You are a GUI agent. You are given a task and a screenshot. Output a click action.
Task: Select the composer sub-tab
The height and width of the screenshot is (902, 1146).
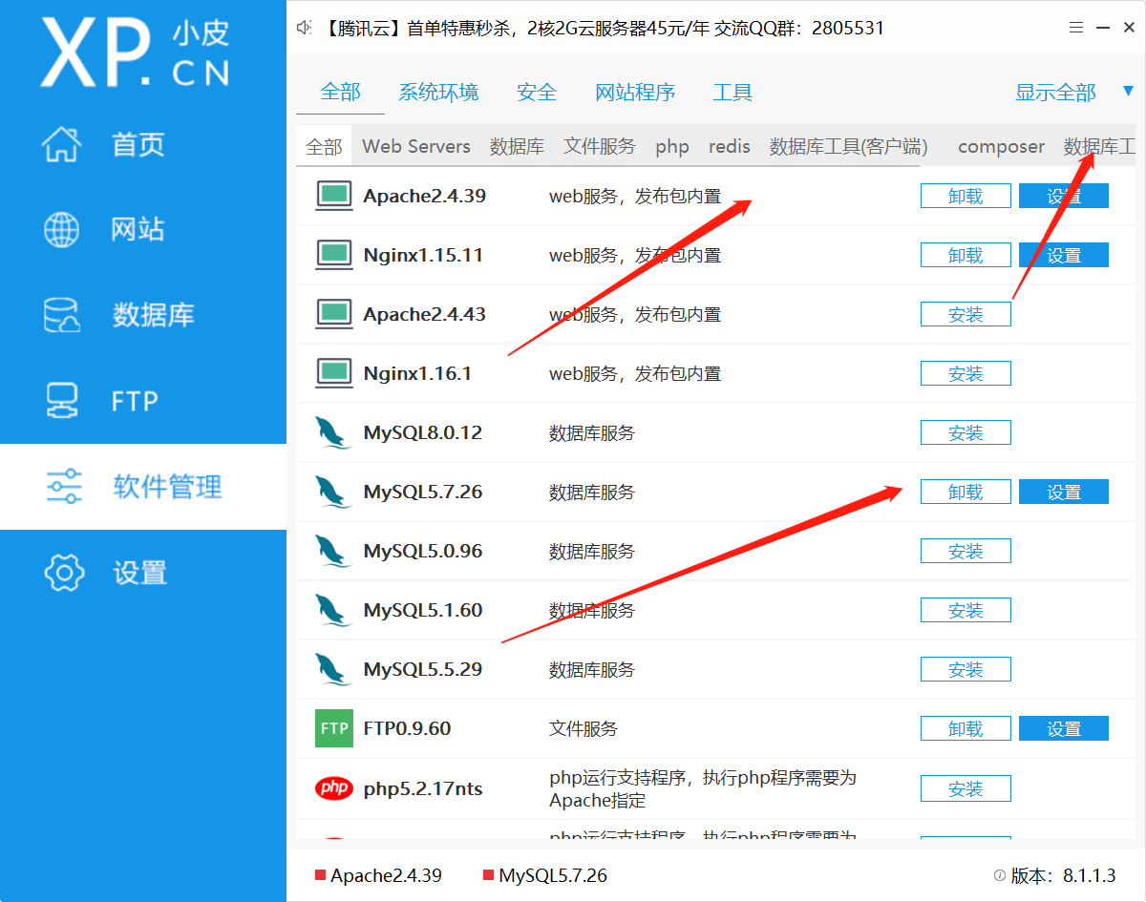pyautogui.click(x=1001, y=146)
